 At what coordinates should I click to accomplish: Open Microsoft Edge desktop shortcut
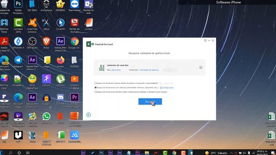pos(18,101)
